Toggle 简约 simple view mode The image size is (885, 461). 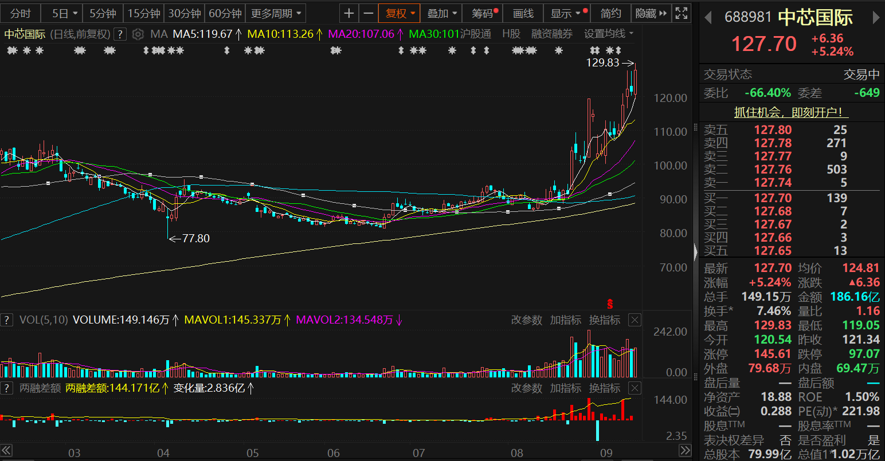tap(610, 13)
